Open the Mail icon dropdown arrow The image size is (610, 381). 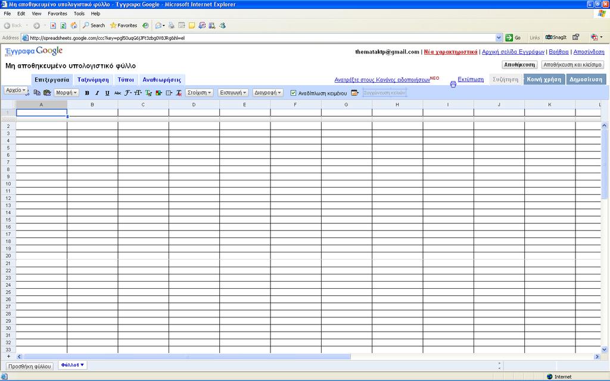tap(164, 26)
